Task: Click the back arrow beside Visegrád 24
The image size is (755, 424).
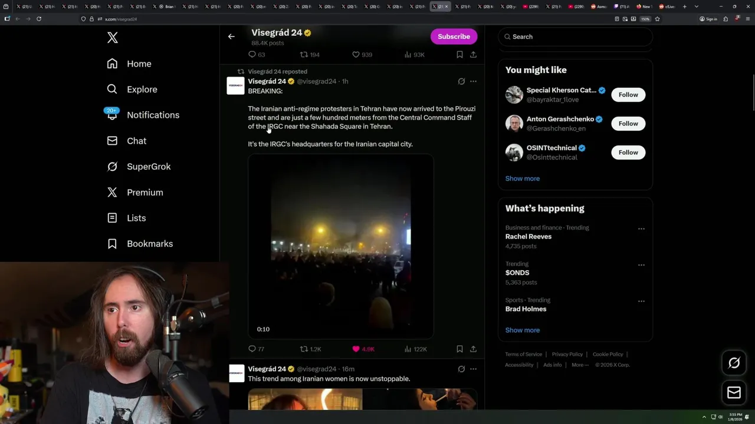Action: (x=231, y=37)
